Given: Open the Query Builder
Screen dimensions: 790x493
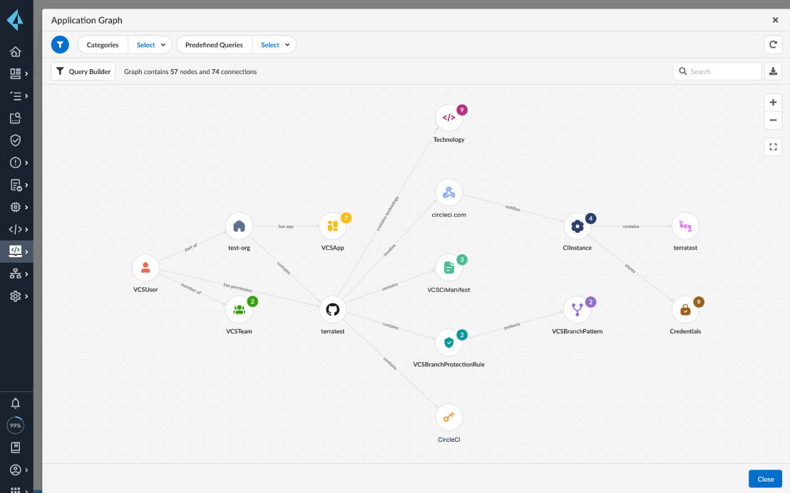Looking at the screenshot, I should (83, 71).
